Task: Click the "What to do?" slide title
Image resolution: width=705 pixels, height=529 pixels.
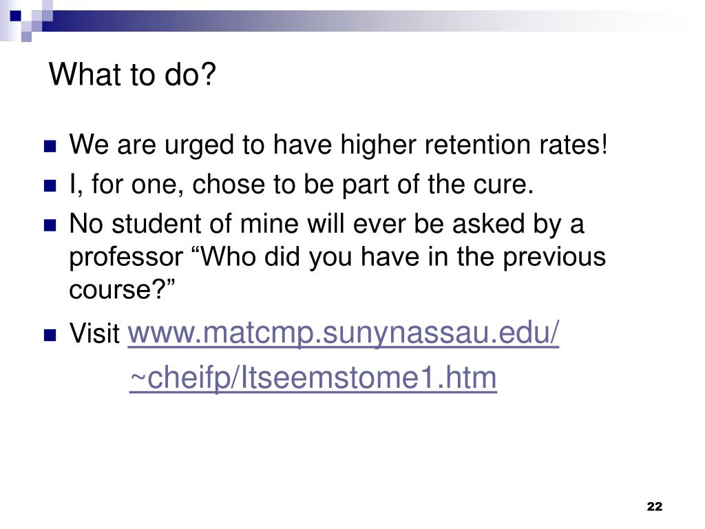Action: coord(132,74)
